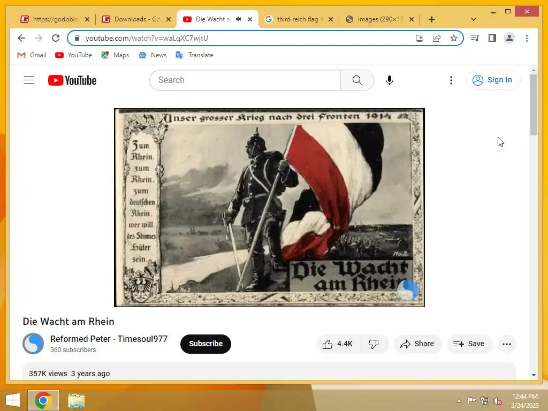Open the News bookmark

[x=153, y=55]
